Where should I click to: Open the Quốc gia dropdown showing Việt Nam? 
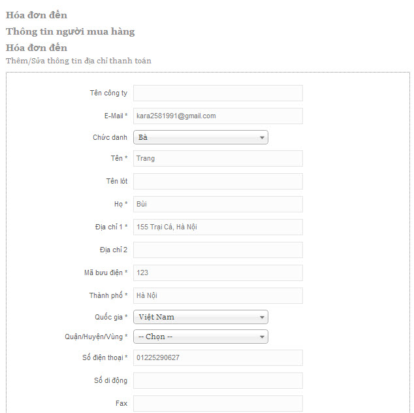(200, 317)
